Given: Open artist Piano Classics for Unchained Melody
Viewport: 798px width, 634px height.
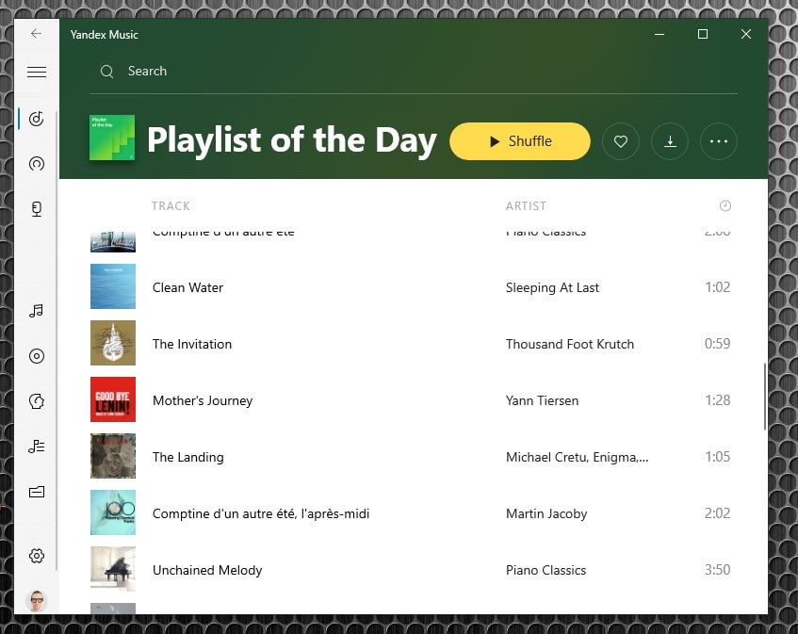Looking at the screenshot, I should tap(546, 570).
